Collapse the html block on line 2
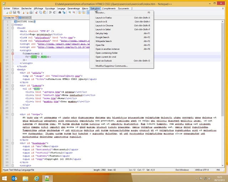The height and width of the screenshot is (182, 228). pyautogui.click(x=13, y=25)
